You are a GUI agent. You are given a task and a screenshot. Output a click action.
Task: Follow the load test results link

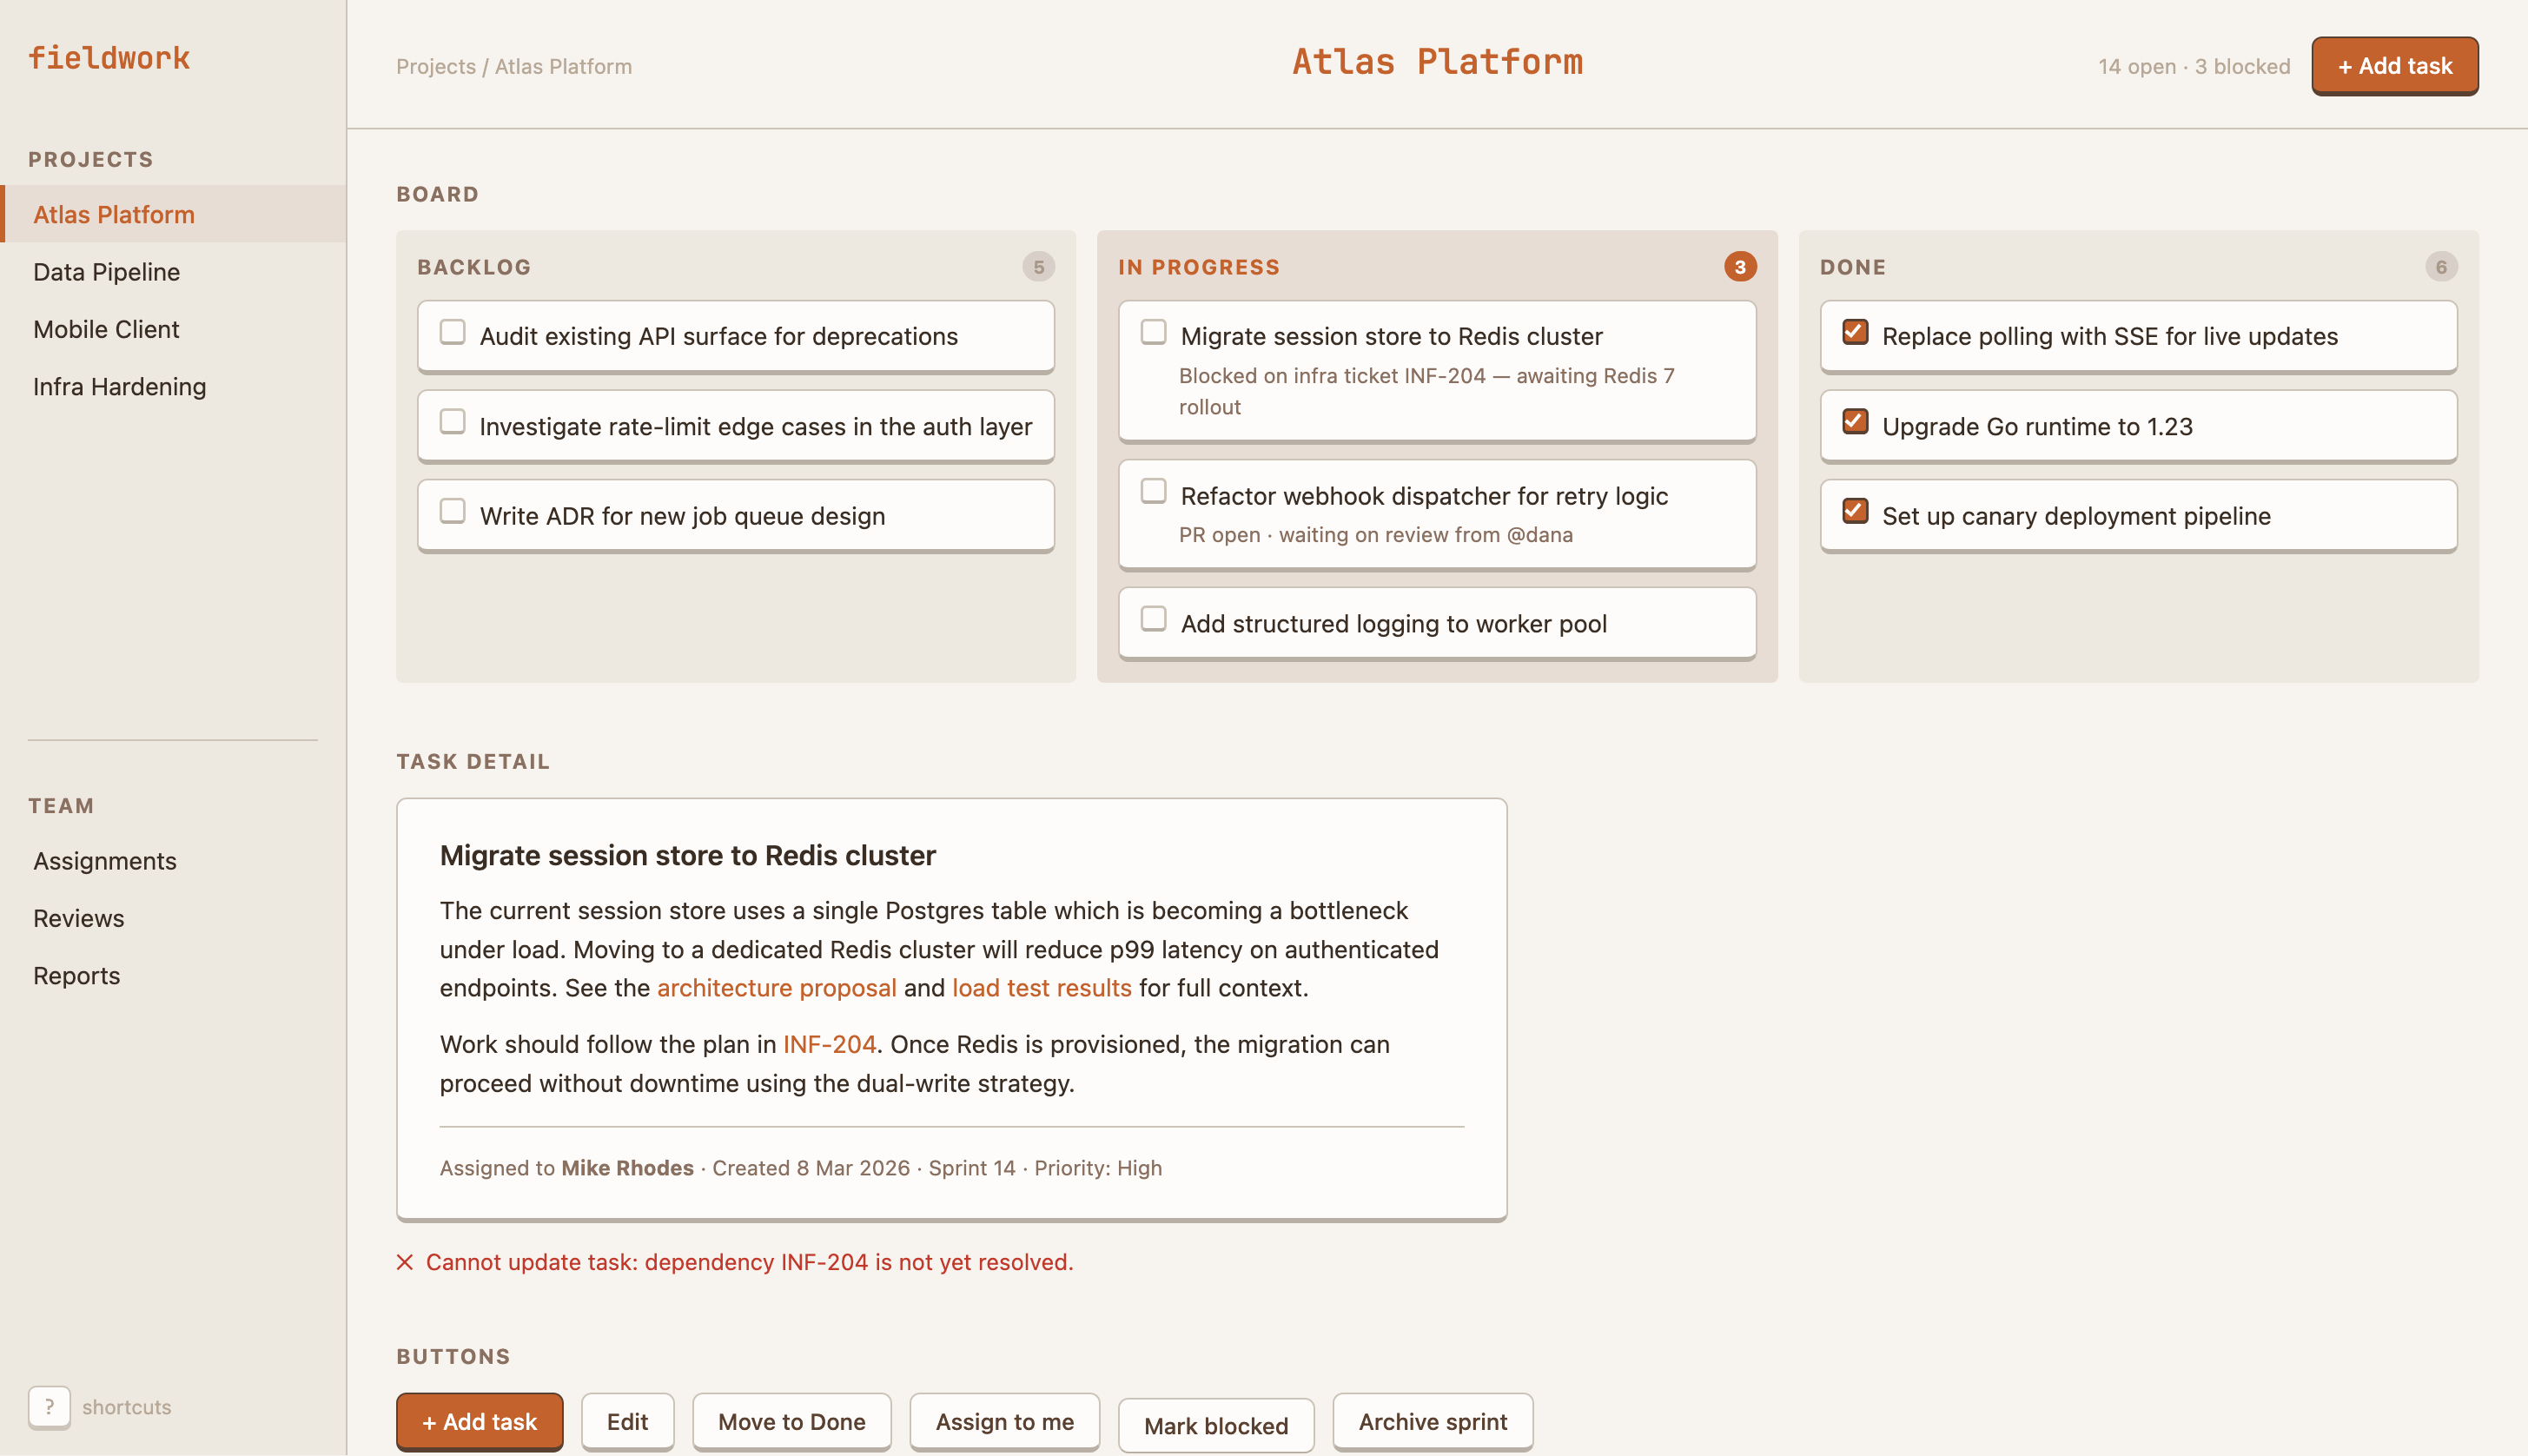point(1041,988)
